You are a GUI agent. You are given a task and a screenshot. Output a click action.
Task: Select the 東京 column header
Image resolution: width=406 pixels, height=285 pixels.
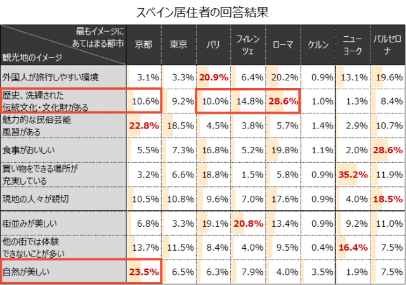tap(178, 44)
